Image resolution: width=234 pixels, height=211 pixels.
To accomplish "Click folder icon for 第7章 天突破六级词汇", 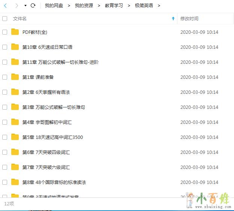I will (x=15, y=167).
